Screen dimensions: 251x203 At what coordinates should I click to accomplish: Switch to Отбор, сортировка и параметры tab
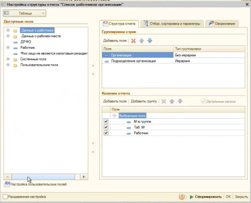[x=172, y=24]
